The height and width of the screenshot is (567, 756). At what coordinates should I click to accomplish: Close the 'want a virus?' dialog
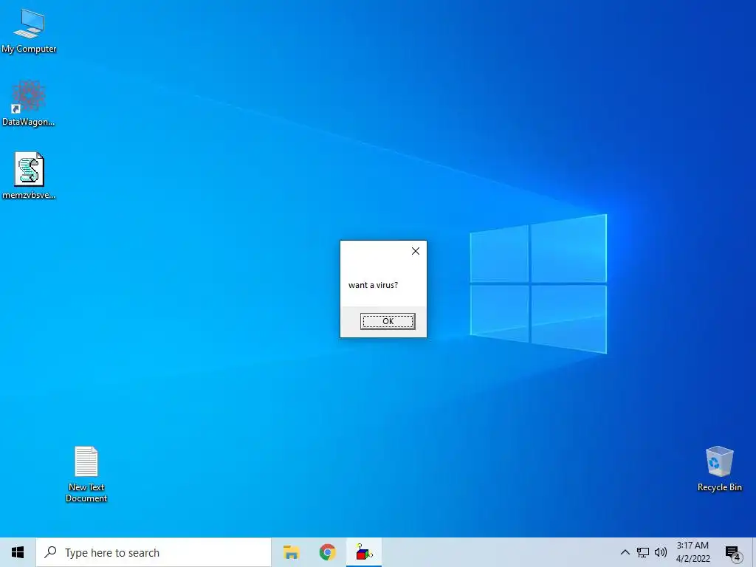(x=415, y=251)
